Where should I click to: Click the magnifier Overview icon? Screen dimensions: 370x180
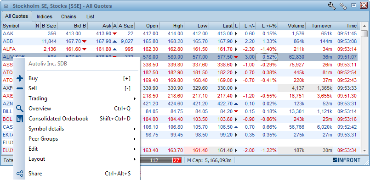pos(20,109)
